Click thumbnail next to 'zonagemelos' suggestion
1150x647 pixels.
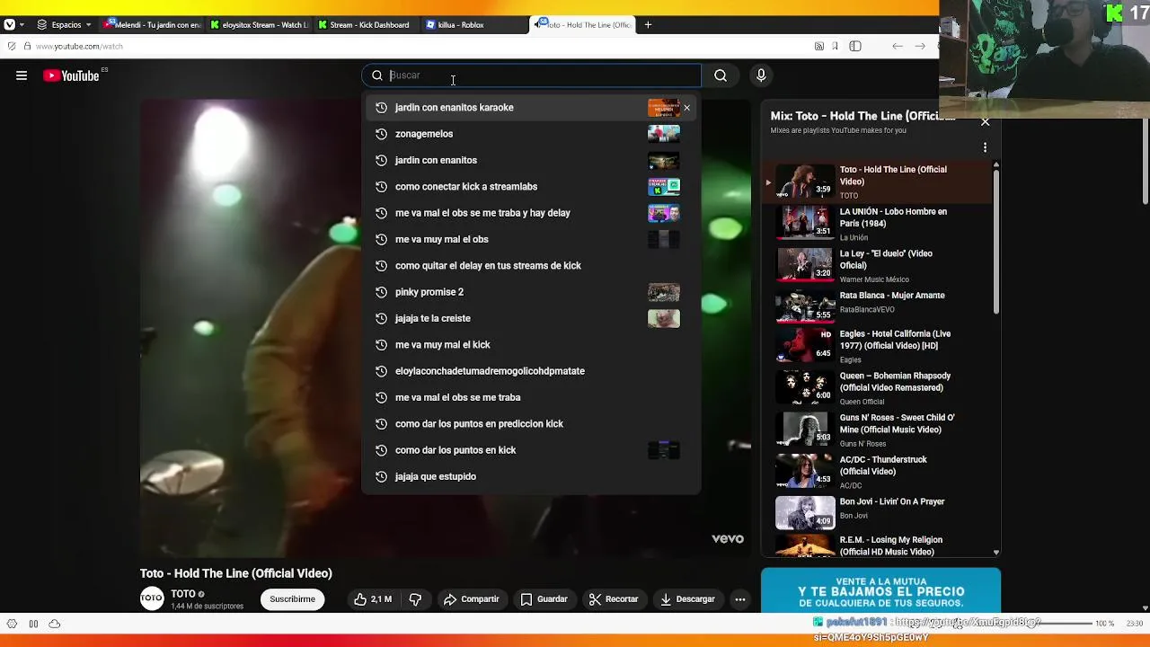[x=663, y=134]
